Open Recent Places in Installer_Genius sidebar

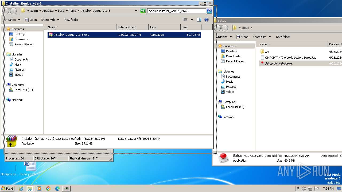click(23, 44)
